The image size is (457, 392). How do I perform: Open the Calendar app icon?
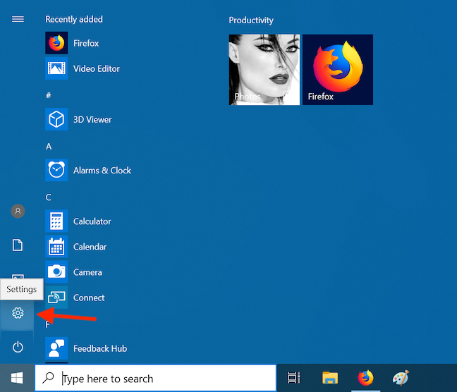56,247
